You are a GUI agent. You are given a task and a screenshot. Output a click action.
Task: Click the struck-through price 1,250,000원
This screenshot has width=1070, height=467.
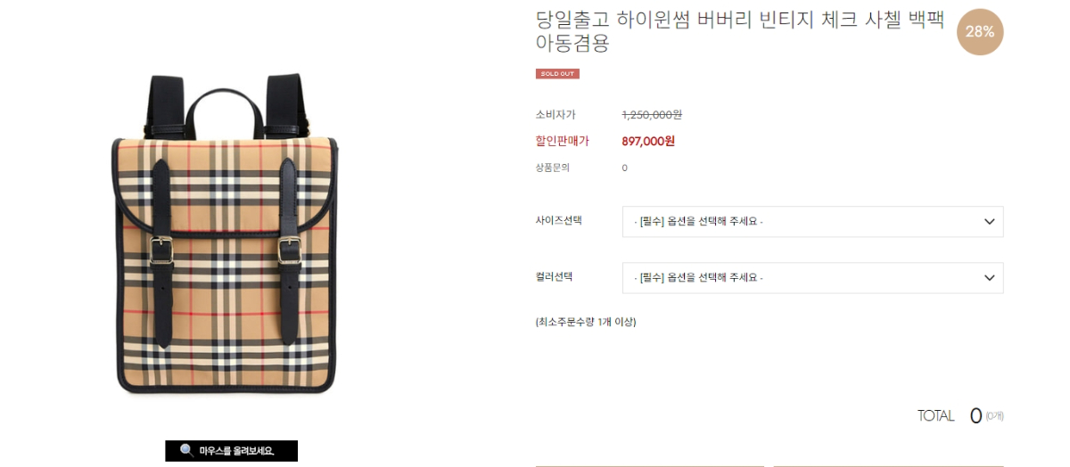point(652,115)
